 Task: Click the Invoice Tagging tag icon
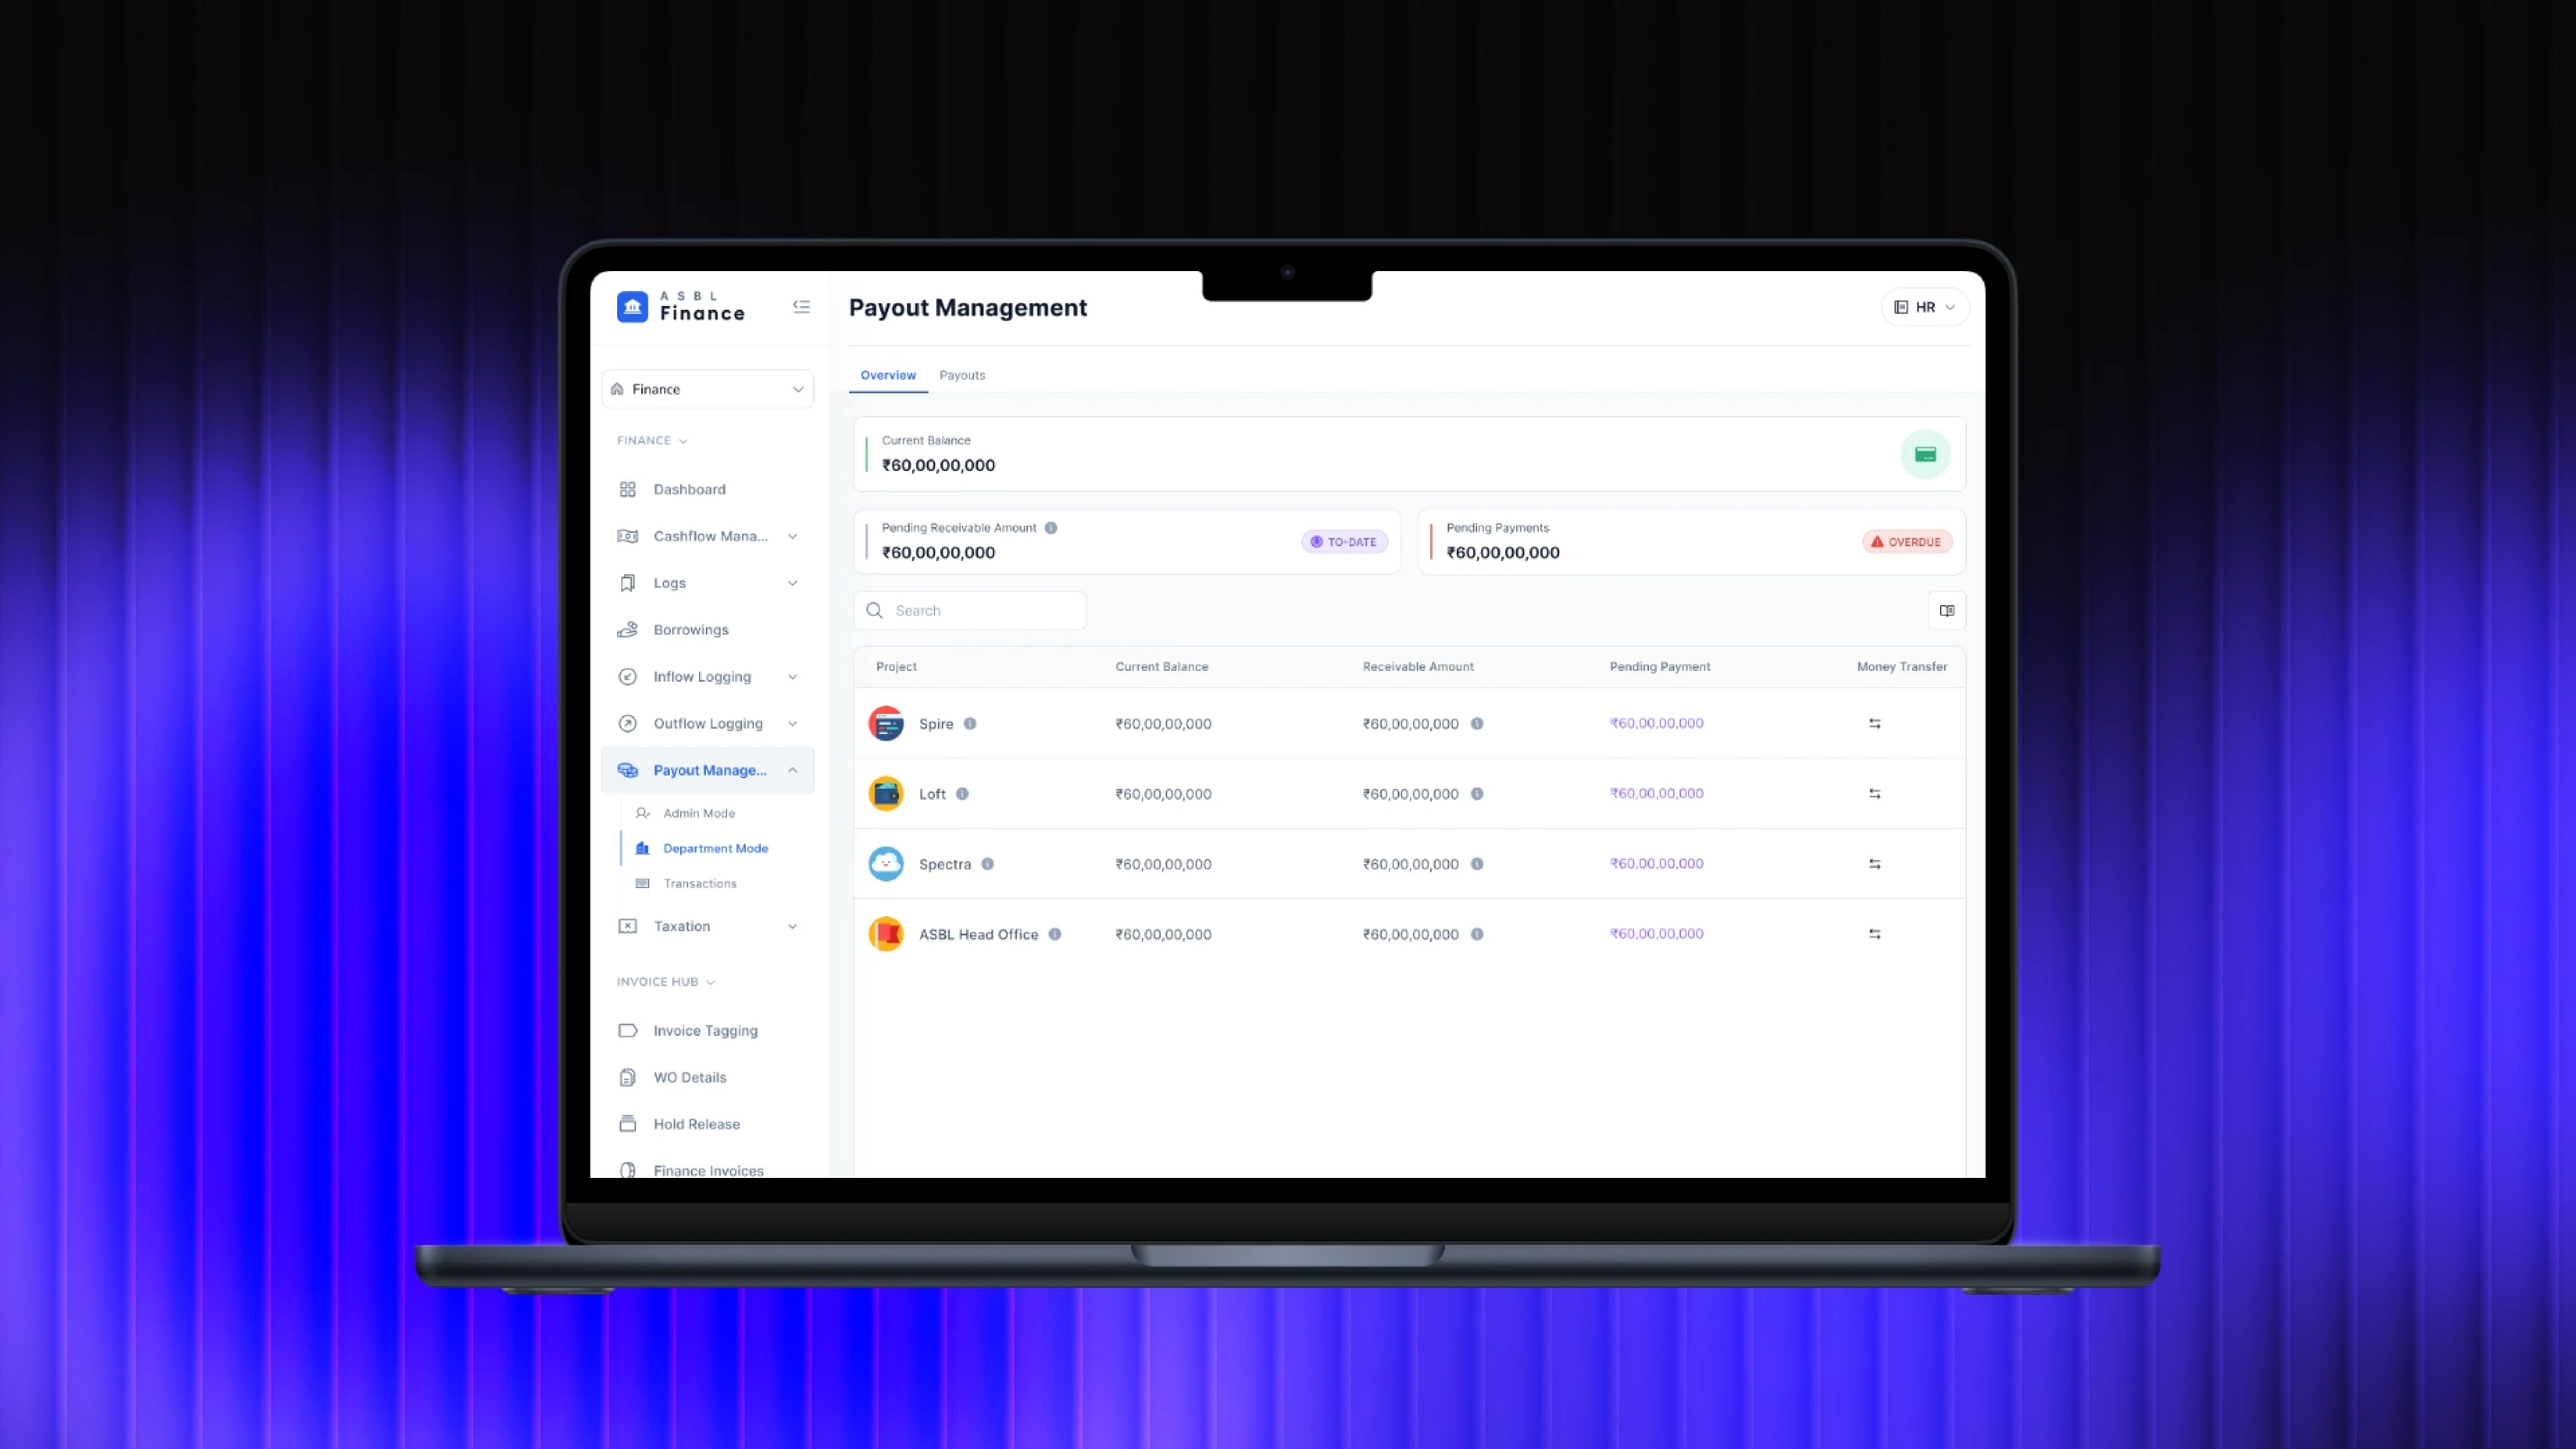point(628,1031)
